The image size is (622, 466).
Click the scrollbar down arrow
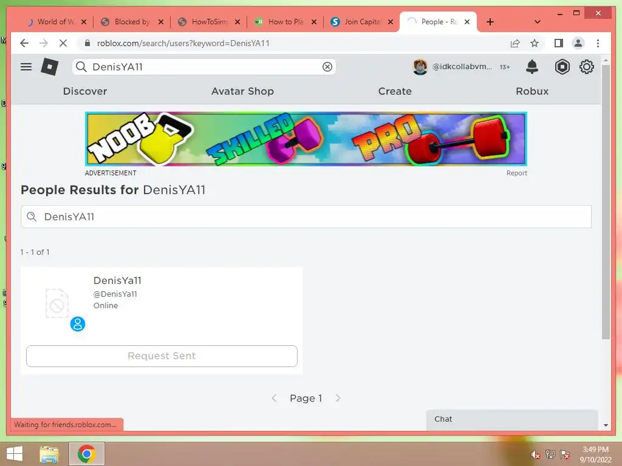click(606, 425)
